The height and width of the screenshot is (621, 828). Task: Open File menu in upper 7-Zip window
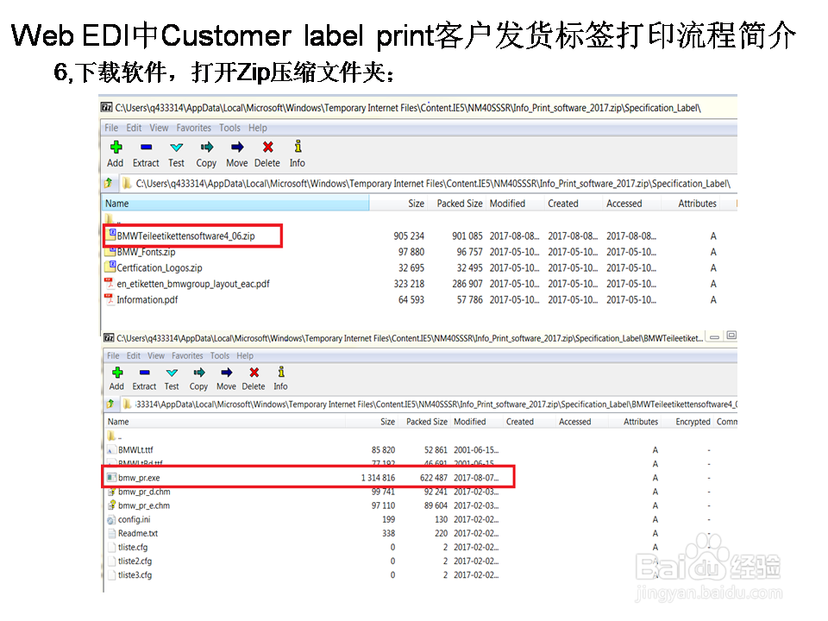pos(111,128)
